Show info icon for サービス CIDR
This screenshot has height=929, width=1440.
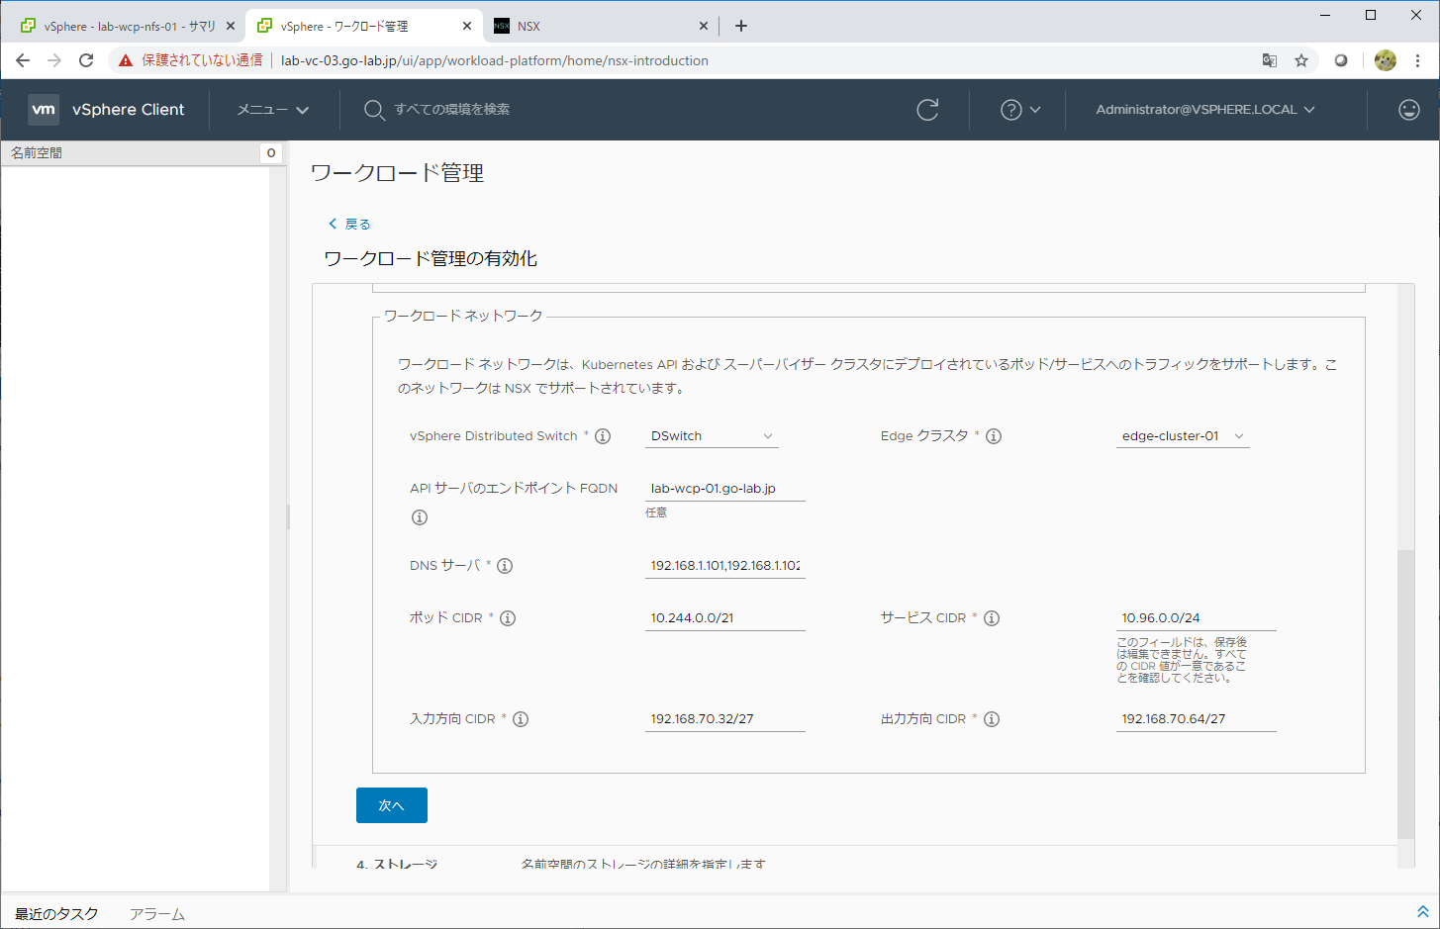click(992, 618)
